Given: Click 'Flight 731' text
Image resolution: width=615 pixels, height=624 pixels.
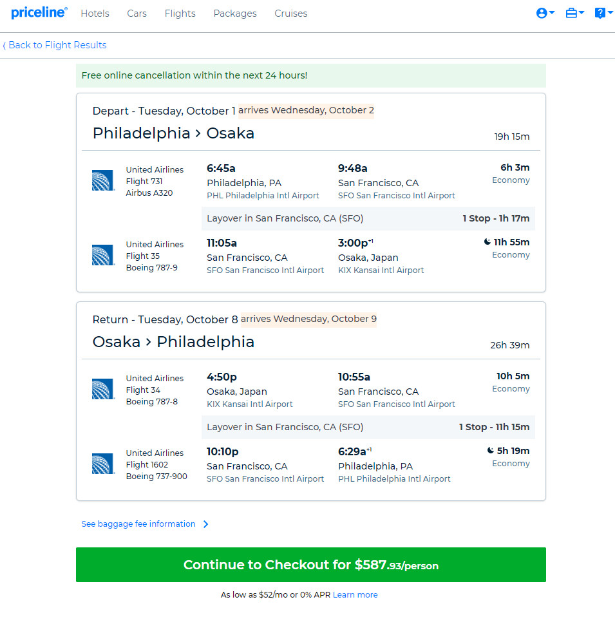Looking at the screenshot, I should (x=144, y=181).
